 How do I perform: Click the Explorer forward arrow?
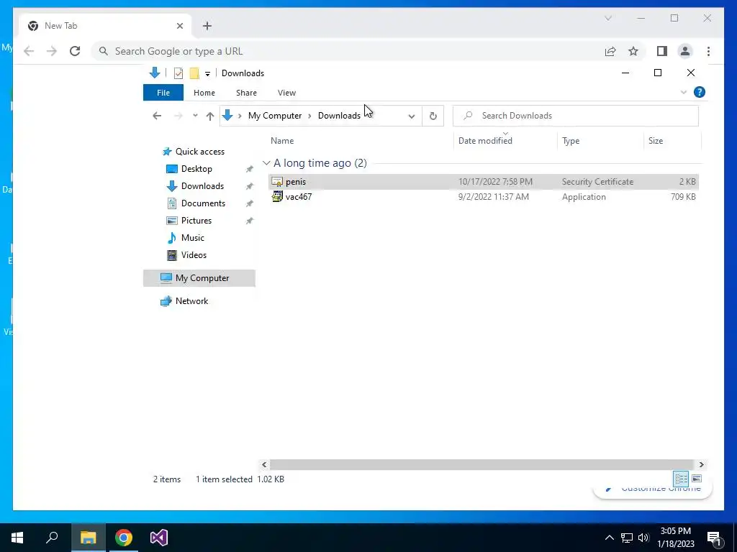click(178, 116)
